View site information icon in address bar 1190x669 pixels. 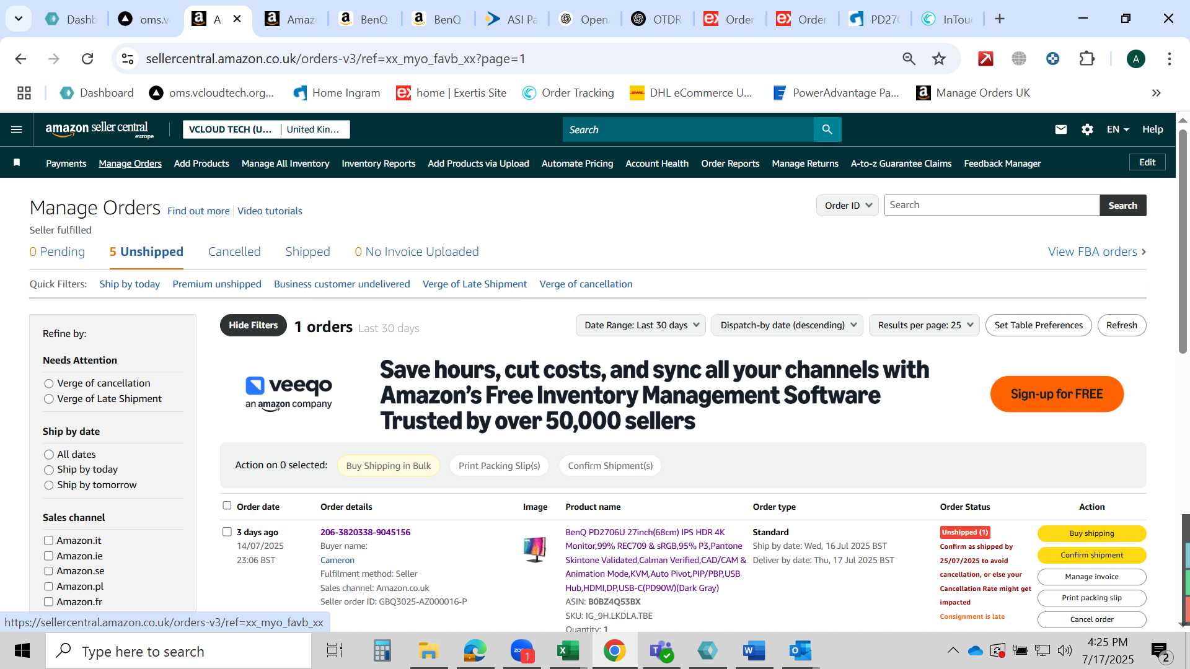[x=128, y=59]
